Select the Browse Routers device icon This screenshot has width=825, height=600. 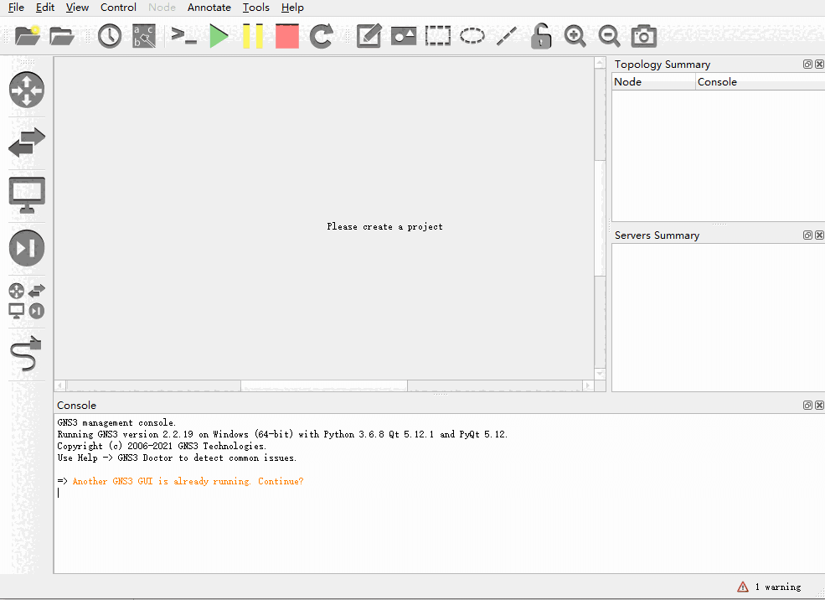click(26, 90)
